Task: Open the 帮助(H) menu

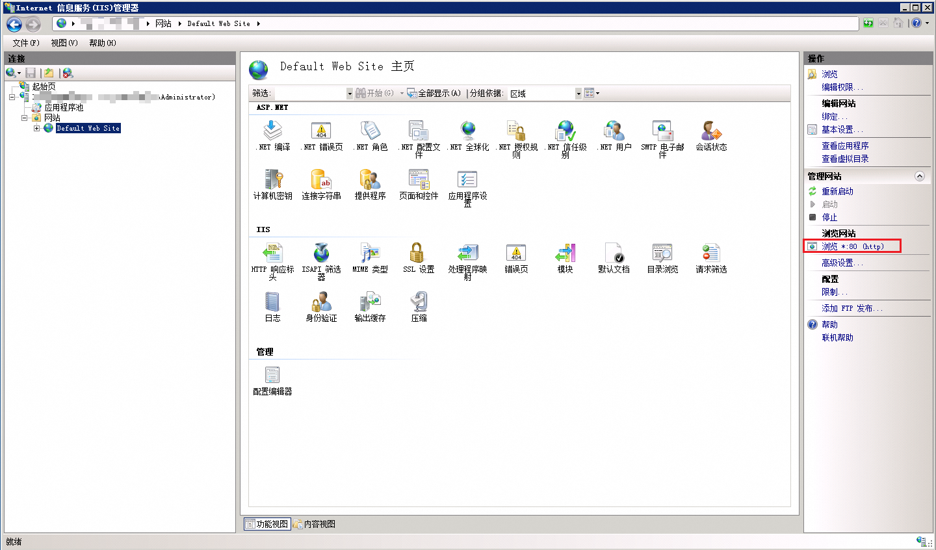Action: pos(103,43)
